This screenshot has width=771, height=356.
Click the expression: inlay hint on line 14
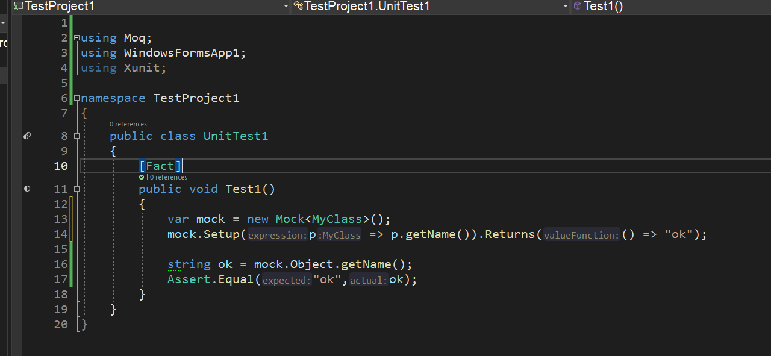tap(277, 235)
